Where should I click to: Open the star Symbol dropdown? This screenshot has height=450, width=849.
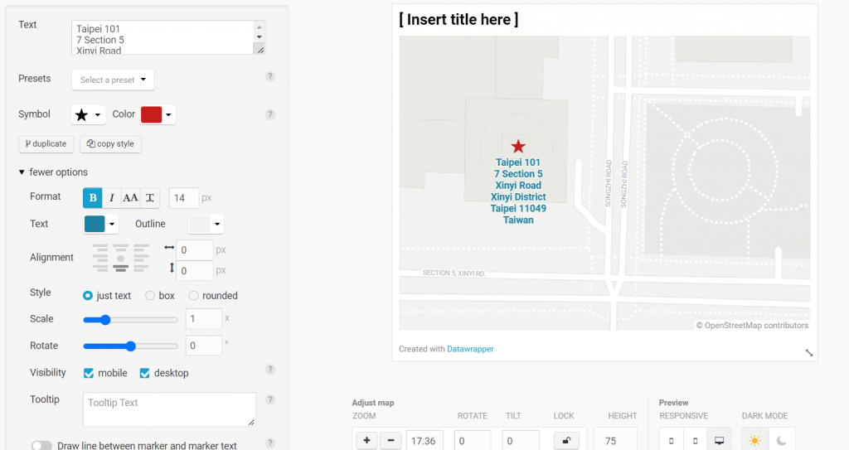point(88,115)
